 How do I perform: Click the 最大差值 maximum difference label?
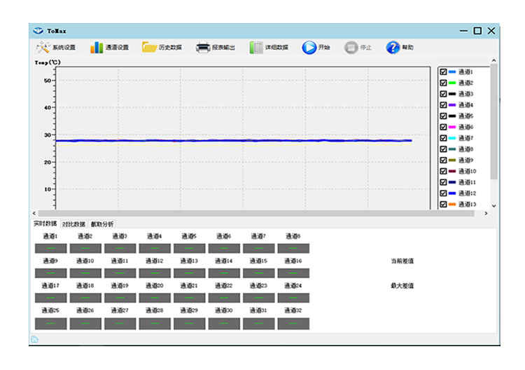coord(402,285)
